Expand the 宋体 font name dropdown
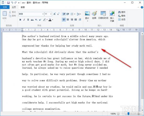 [43, 14]
